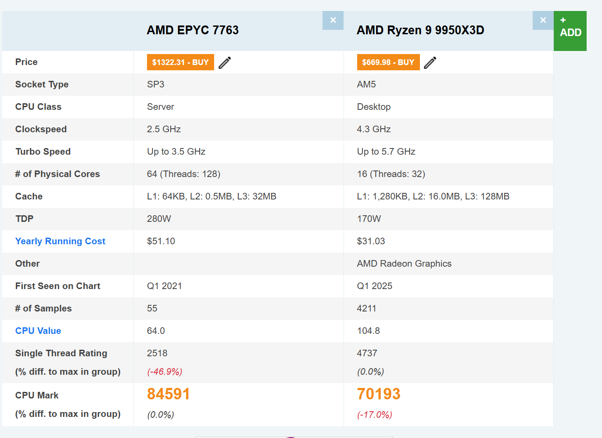602x438 pixels.
Task: Click the CPU Mark score 84591
Action: [168, 394]
